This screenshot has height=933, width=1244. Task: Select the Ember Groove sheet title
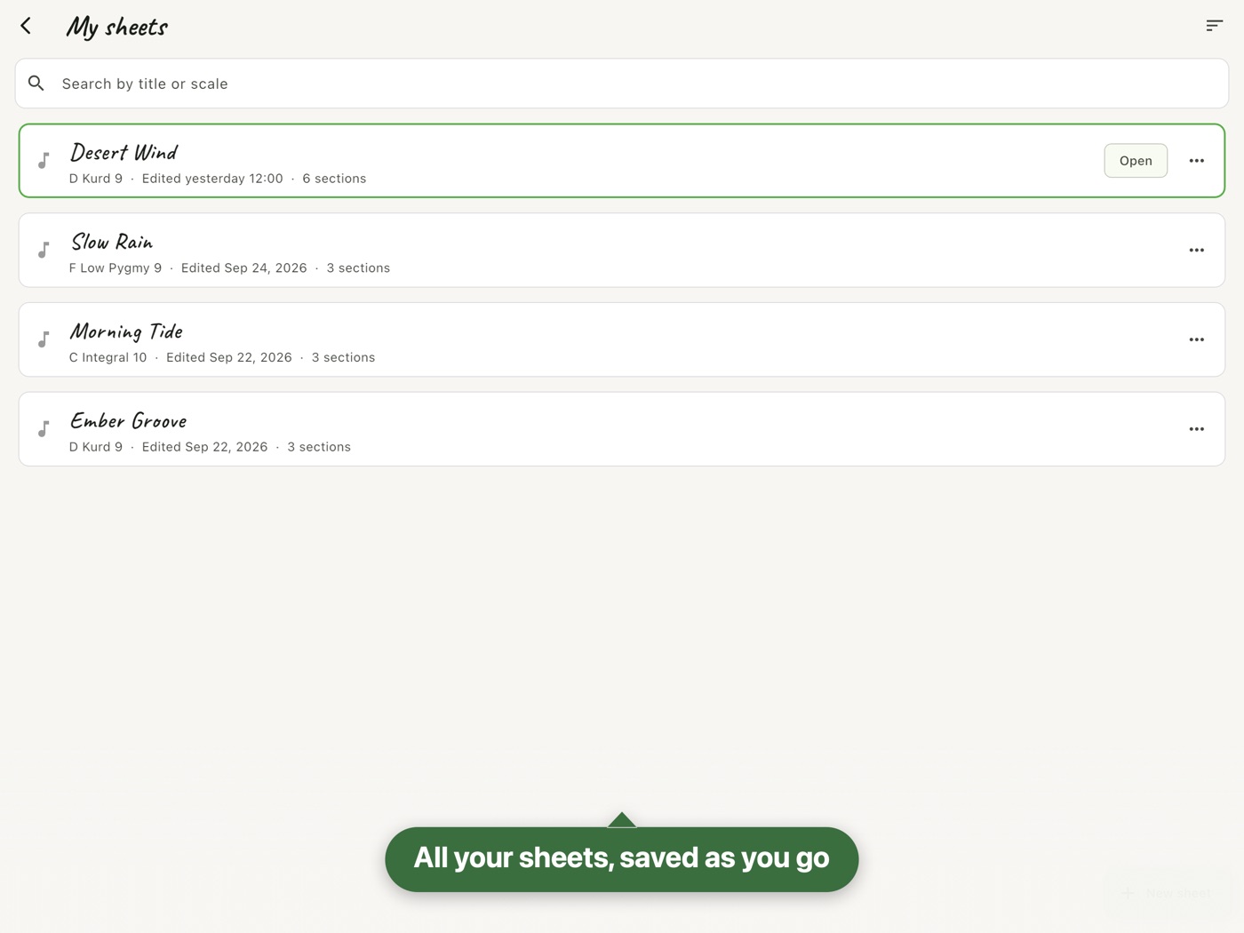click(128, 420)
